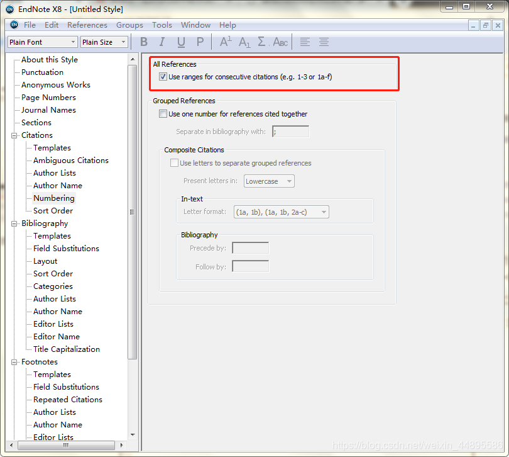Minimize the inner Untitled Style document window
Screen dimensions: 509x457
coord(473,25)
